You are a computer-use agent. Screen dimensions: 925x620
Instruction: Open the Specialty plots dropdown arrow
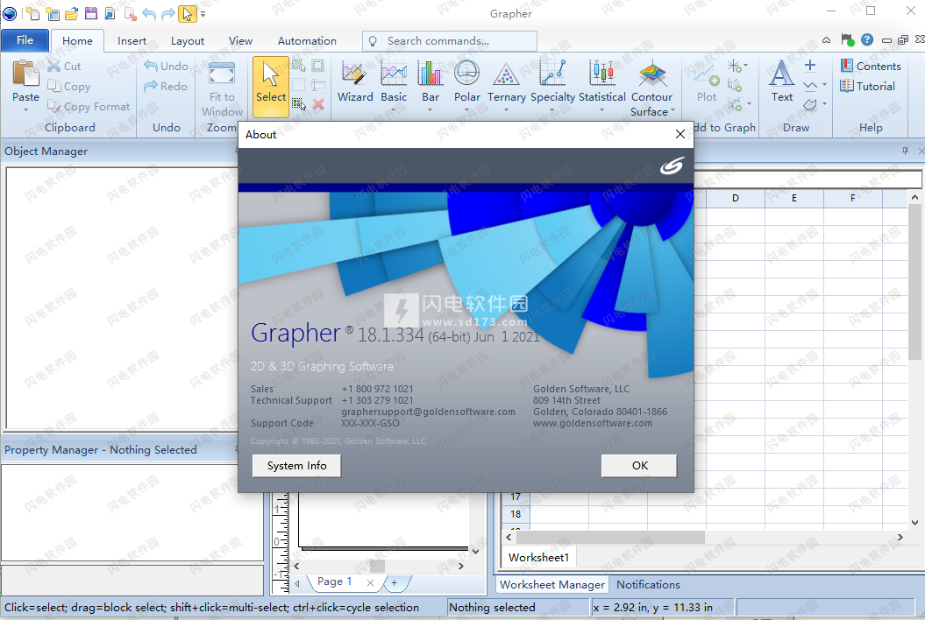coord(552,109)
